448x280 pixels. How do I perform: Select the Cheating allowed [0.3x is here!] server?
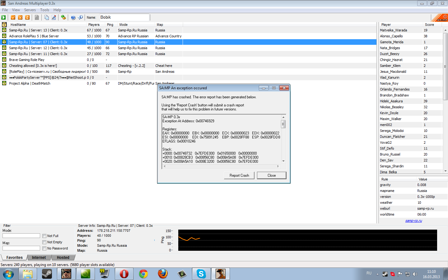click(x=189, y=66)
